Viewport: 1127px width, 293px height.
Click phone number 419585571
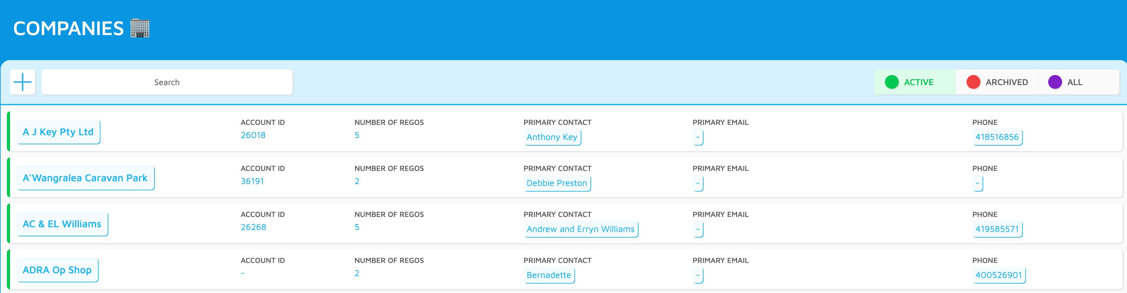pyautogui.click(x=997, y=229)
